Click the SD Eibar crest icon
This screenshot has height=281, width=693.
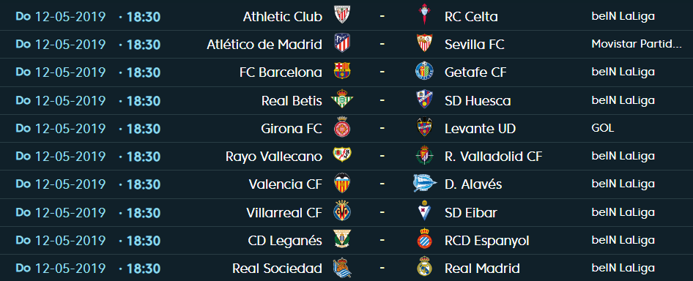coord(424,211)
